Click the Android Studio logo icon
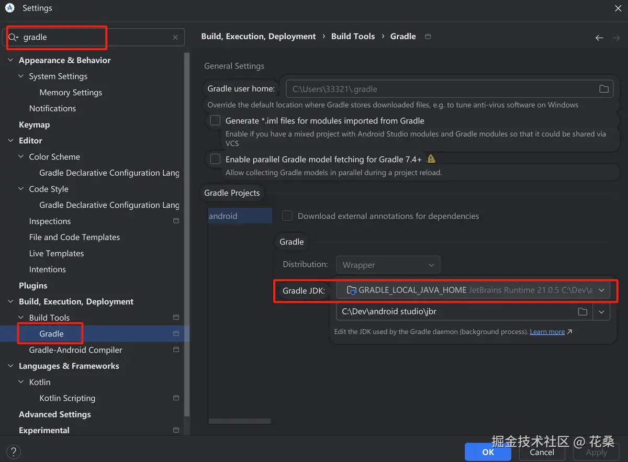628x462 pixels. point(10,8)
